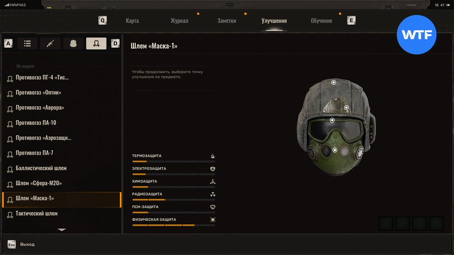Select Противогаз «Аврора» from the list

pos(40,108)
